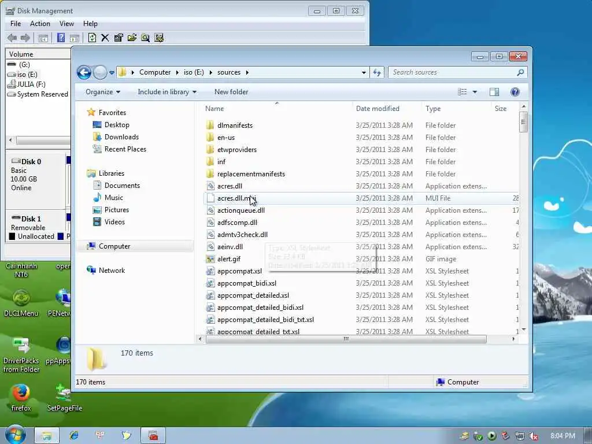The height and width of the screenshot is (444, 592).
Task: Click the show console tree icon in Disk Management
Action: (43, 38)
